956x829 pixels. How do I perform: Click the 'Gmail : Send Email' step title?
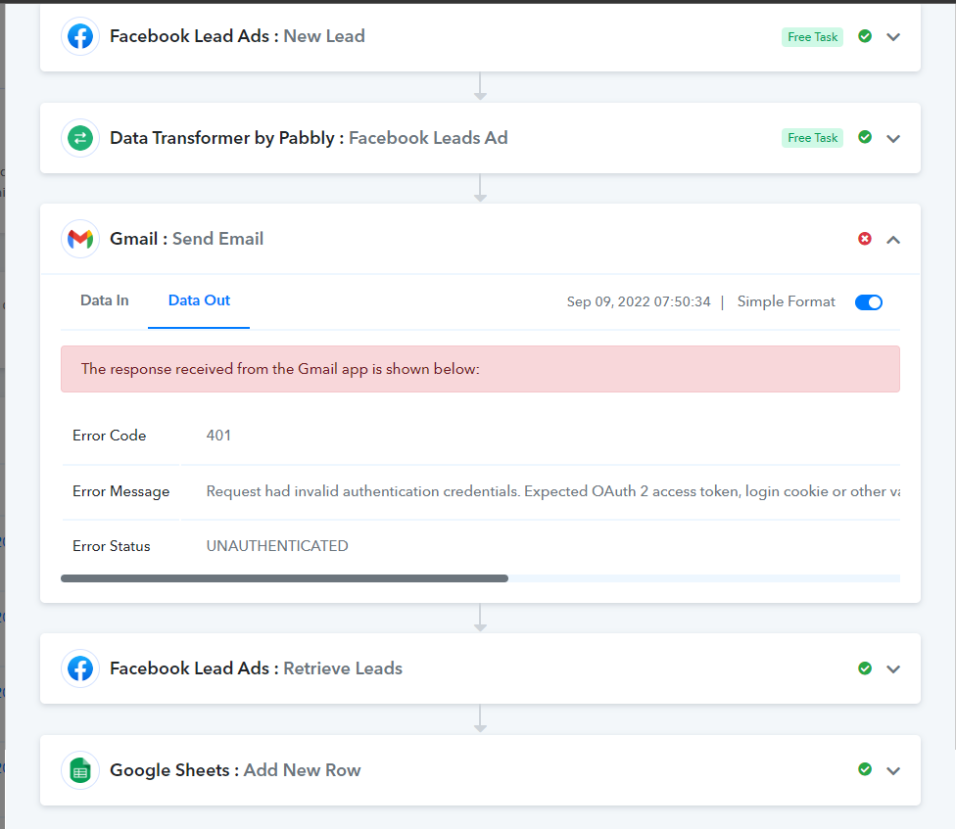pos(186,239)
